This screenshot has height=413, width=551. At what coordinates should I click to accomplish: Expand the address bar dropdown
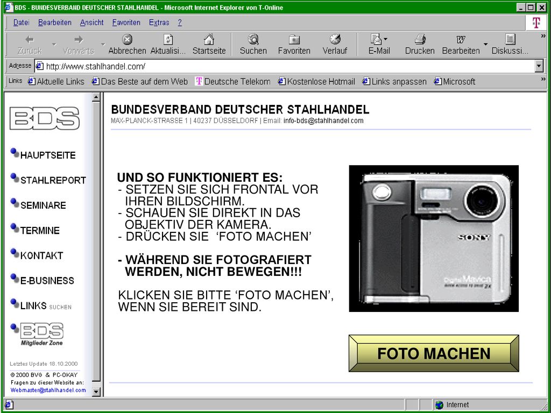pos(539,66)
